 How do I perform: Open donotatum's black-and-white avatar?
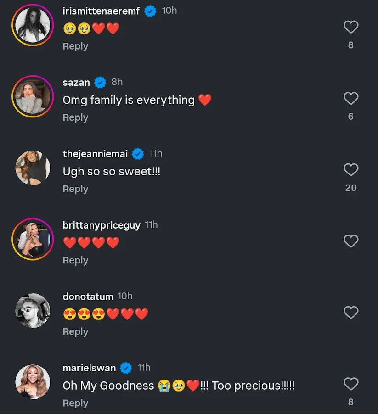coord(33,310)
